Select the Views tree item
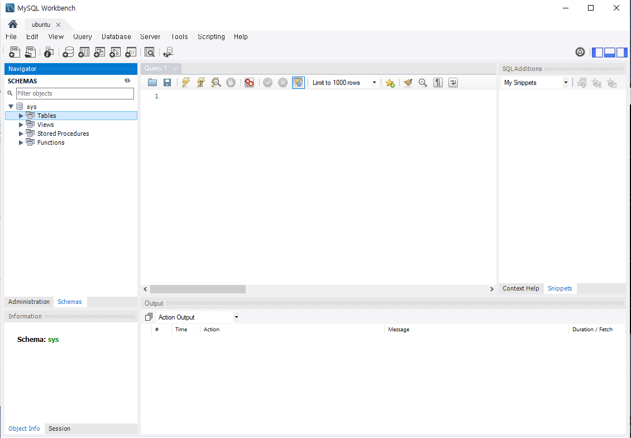Viewport: 631px width, 438px height. (x=45, y=125)
